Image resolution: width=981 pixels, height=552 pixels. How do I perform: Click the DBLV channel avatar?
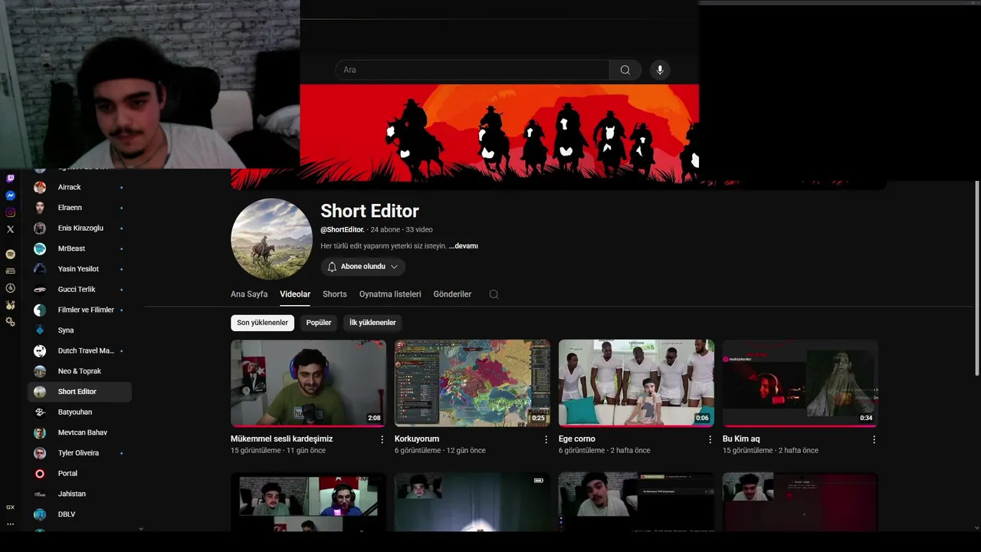tap(40, 514)
